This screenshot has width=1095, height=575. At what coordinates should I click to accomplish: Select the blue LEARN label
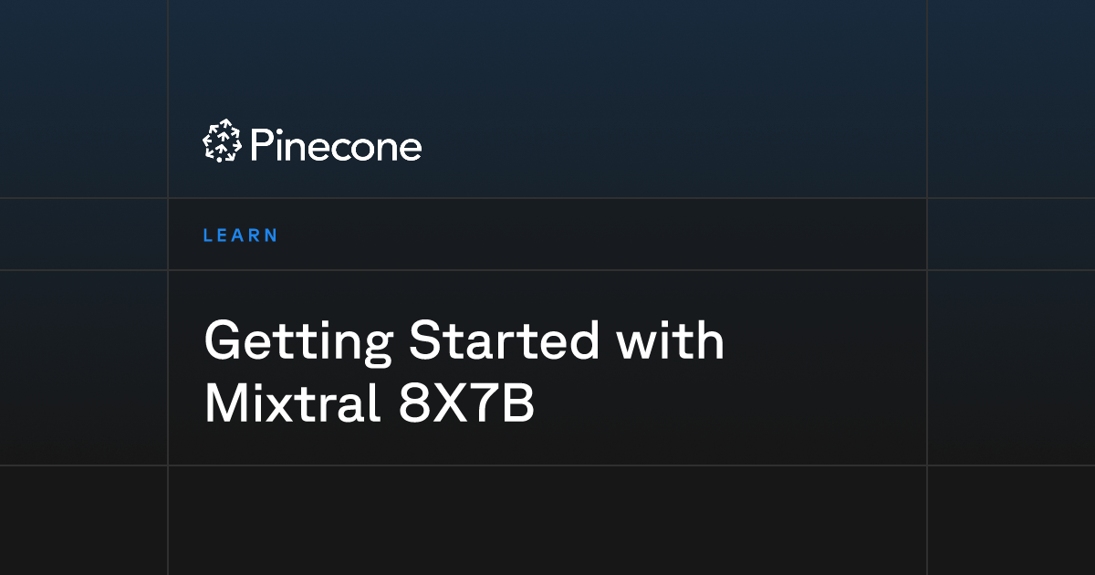click(240, 235)
